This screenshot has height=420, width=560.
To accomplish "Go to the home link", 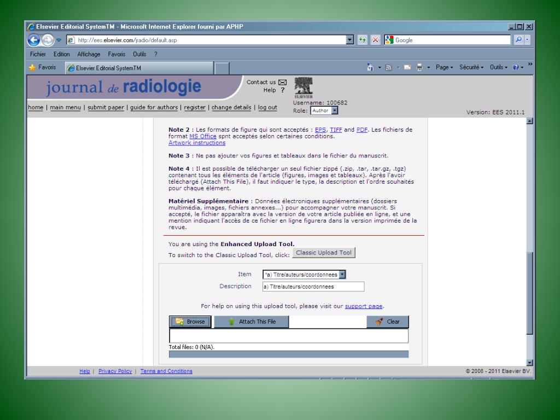I will click(x=36, y=107).
